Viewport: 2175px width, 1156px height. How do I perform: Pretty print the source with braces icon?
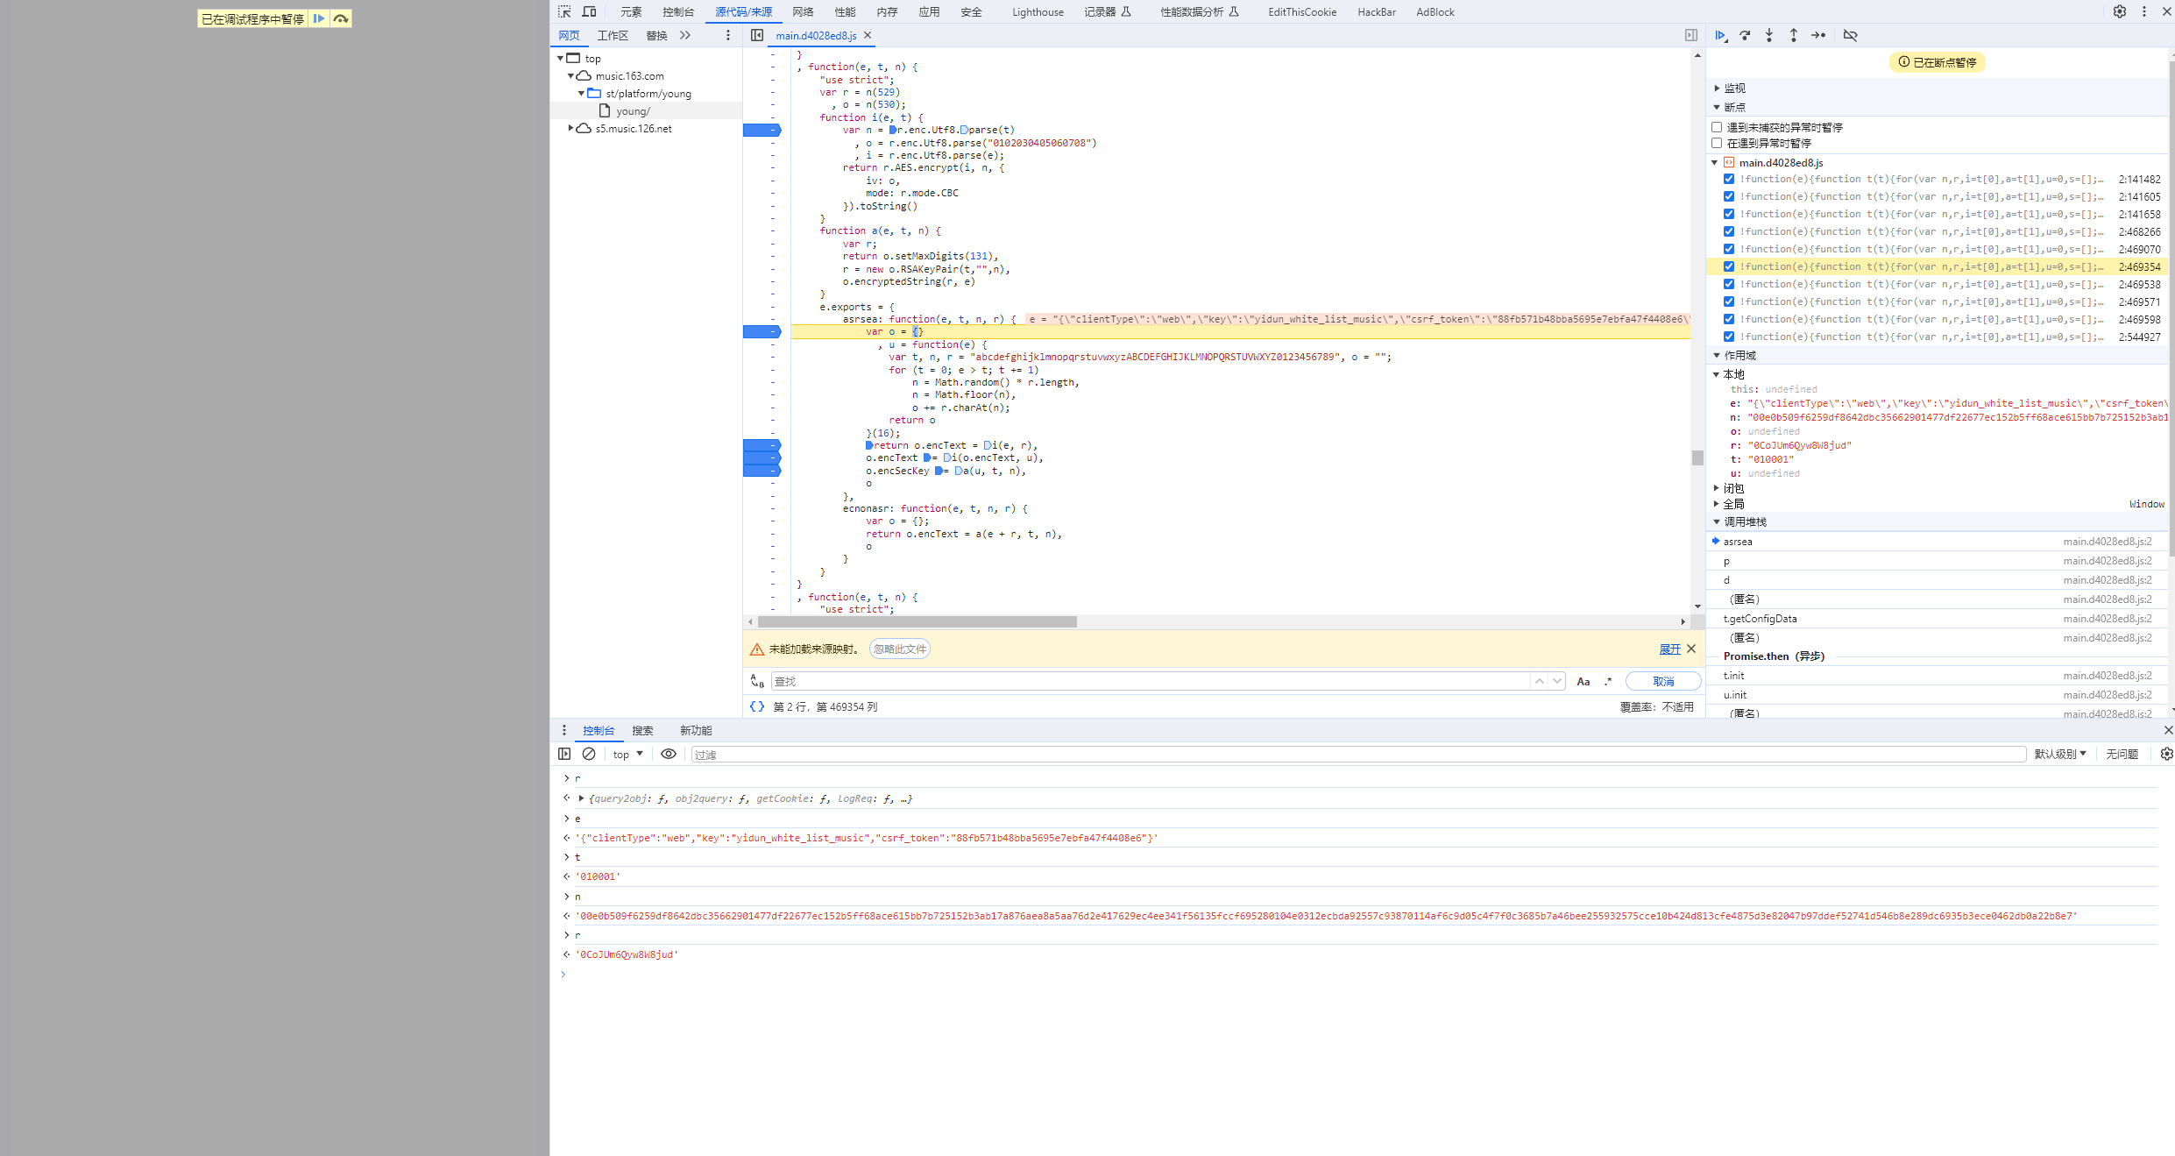coord(757,706)
